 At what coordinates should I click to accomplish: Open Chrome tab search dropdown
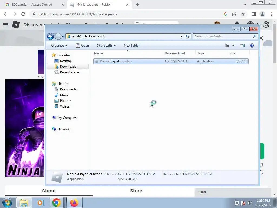(245, 5)
